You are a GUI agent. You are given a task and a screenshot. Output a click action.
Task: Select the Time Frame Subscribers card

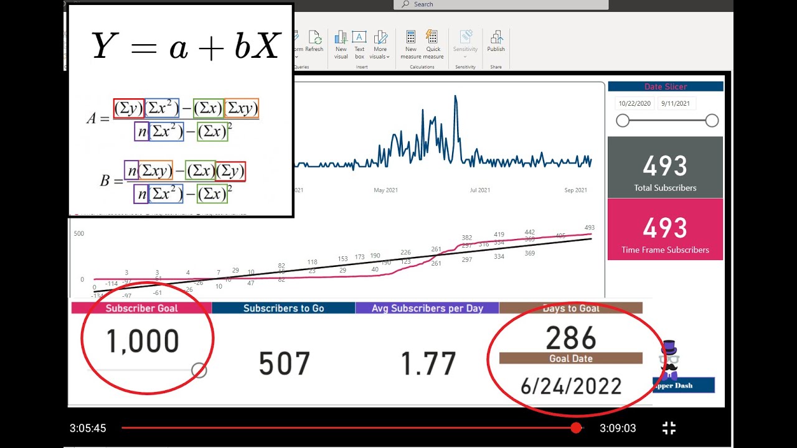(665, 229)
